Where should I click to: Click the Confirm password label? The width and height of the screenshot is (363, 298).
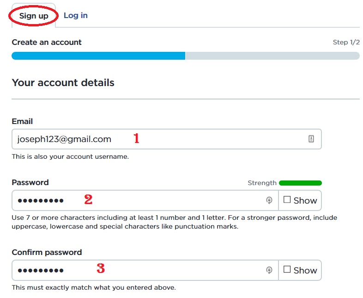[47, 252]
